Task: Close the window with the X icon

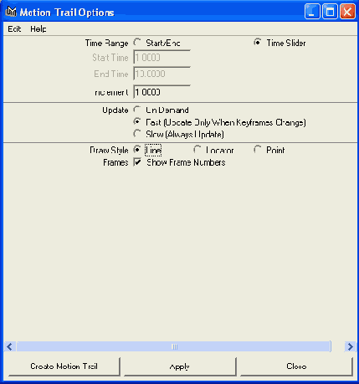Action: point(347,12)
